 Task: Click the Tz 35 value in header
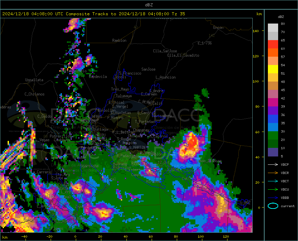point(178,14)
